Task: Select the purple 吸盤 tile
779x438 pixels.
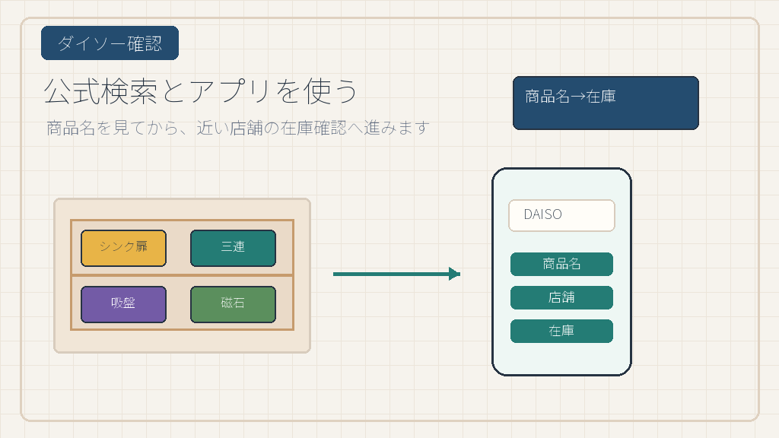Action: (124, 304)
